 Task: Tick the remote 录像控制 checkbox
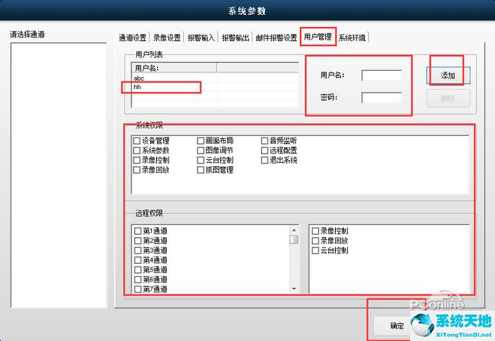point(315,231)
